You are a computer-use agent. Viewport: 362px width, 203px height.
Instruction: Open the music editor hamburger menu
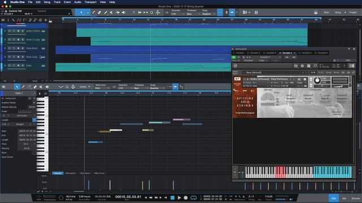pyautogui.click(x=3, y=87)
